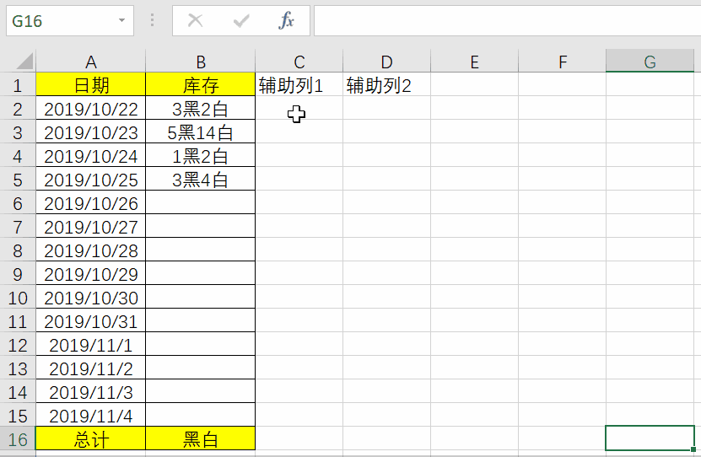The image size is (701, 457).
Task: Click the date cell 2019/11/1
Action: tap(91, 346)
